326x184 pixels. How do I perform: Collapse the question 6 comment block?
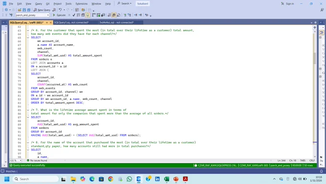(28, 30)
